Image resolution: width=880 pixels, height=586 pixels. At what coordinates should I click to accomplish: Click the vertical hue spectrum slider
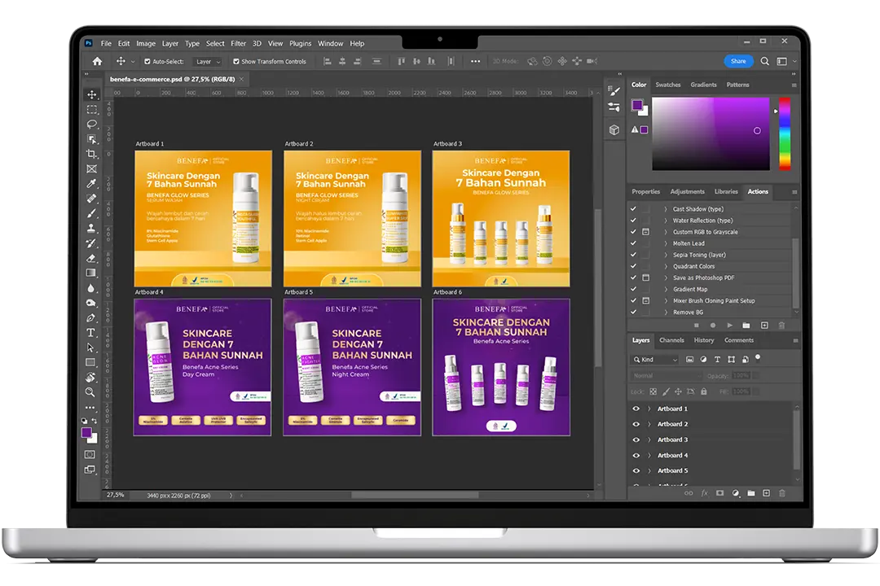784,133
